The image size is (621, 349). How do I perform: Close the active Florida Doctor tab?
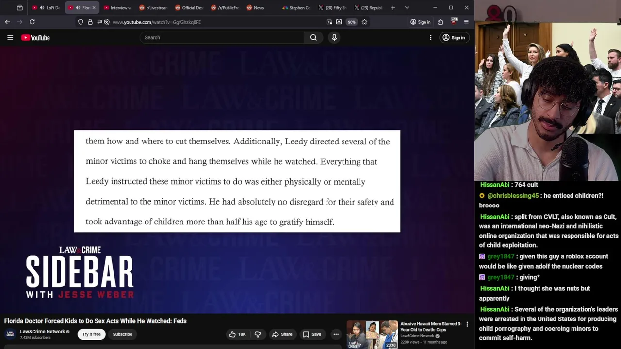(94, 8)
